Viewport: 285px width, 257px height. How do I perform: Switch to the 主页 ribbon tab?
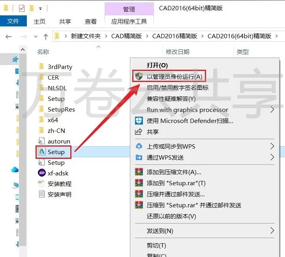39,21
